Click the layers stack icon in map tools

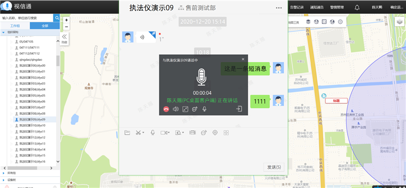click(308, 22)
